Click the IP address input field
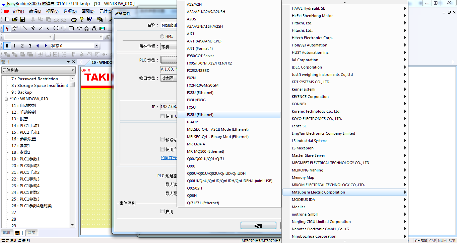The height and width of the screenshot is (243, 457). [169, 107]
